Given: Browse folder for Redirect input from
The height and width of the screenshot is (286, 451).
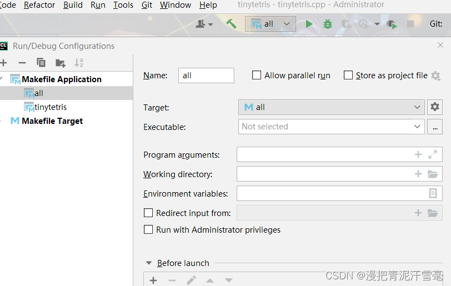Looking at the screenshot, I should coord(433,213).
